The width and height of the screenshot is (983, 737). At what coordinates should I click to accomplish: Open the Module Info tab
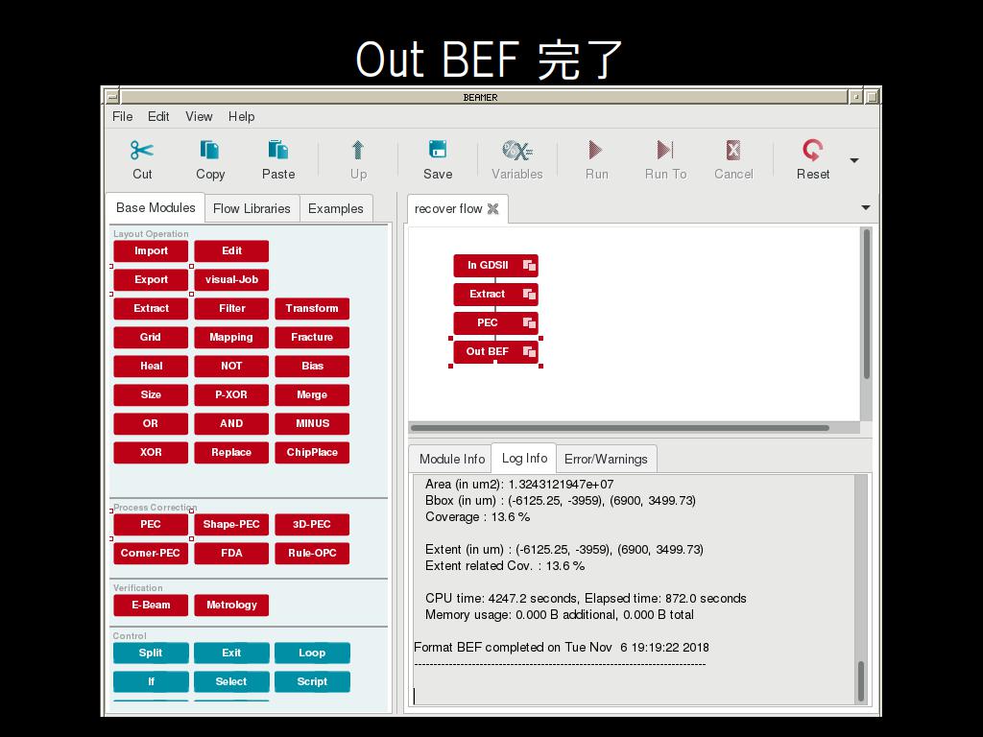coord(452,459)
